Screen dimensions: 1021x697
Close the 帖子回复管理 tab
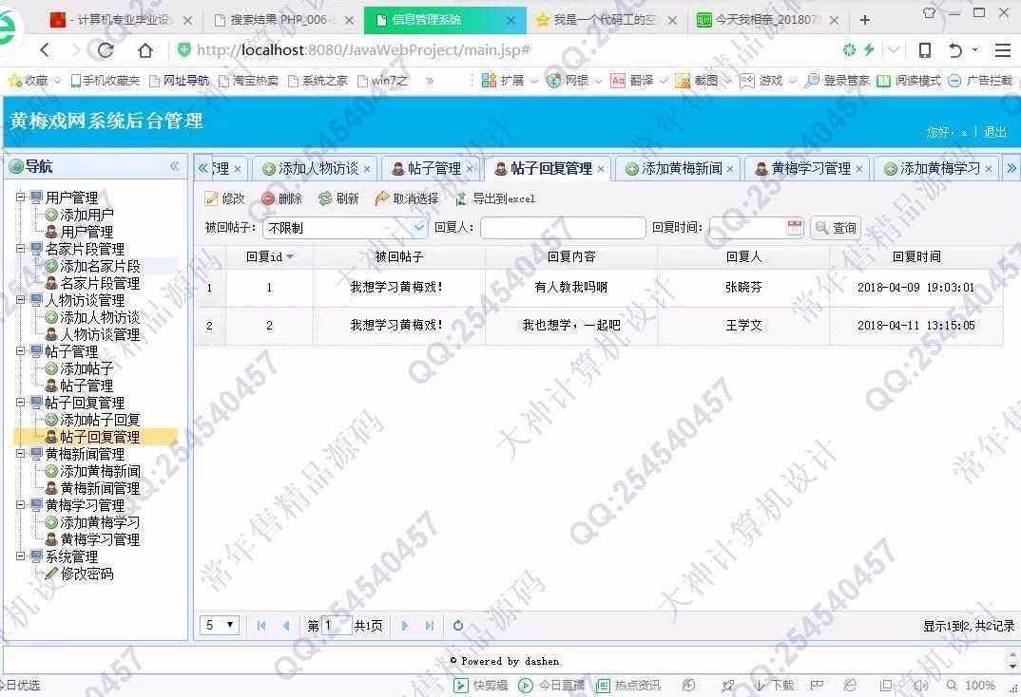coord(601,169)
